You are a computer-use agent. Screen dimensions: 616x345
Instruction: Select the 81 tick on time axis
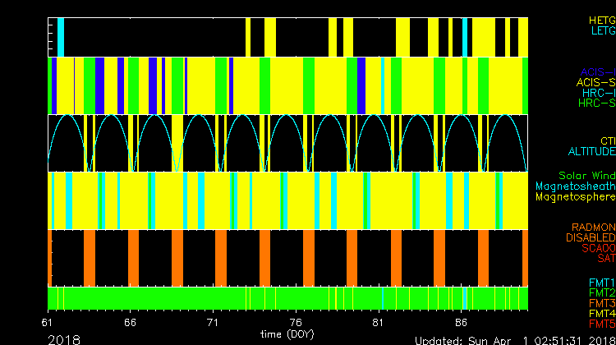(x=379, y=323)
